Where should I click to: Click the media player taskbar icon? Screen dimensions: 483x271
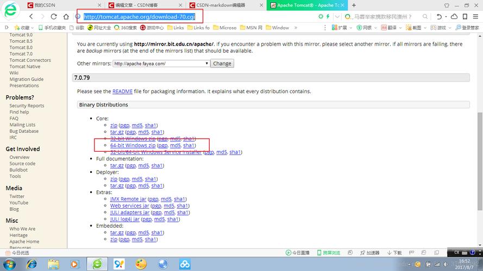point(74,264)
